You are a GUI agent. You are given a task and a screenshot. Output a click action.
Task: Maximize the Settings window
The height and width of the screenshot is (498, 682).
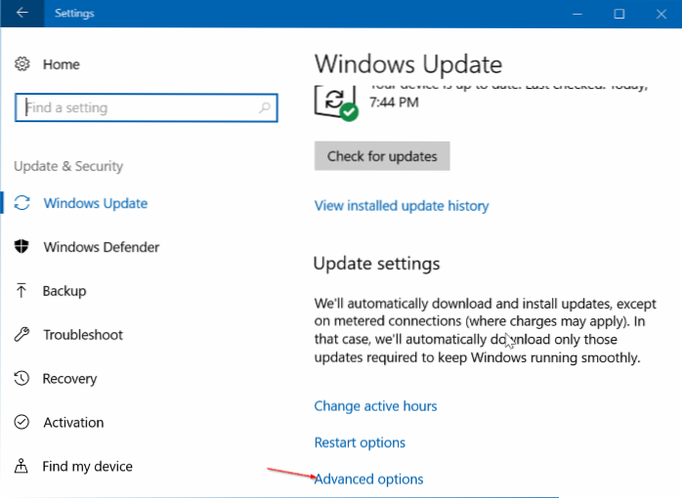coord(619,14)
